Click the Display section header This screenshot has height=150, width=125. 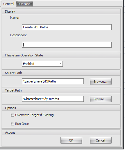[x=61, y=11]
